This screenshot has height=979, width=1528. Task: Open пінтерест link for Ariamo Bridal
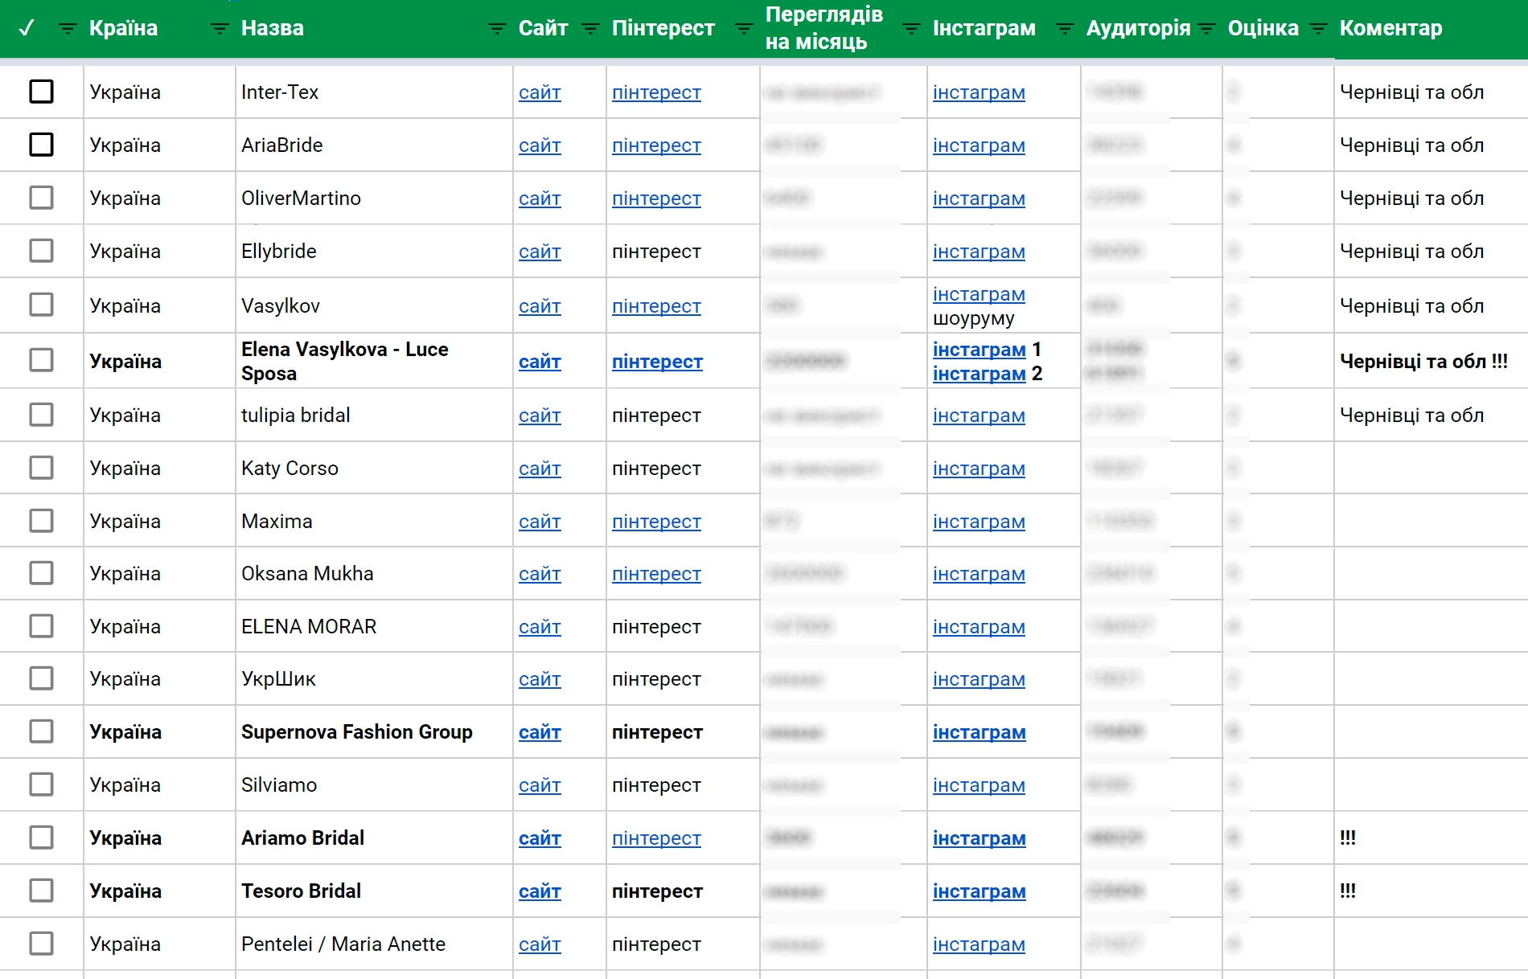tap(656, 838)
